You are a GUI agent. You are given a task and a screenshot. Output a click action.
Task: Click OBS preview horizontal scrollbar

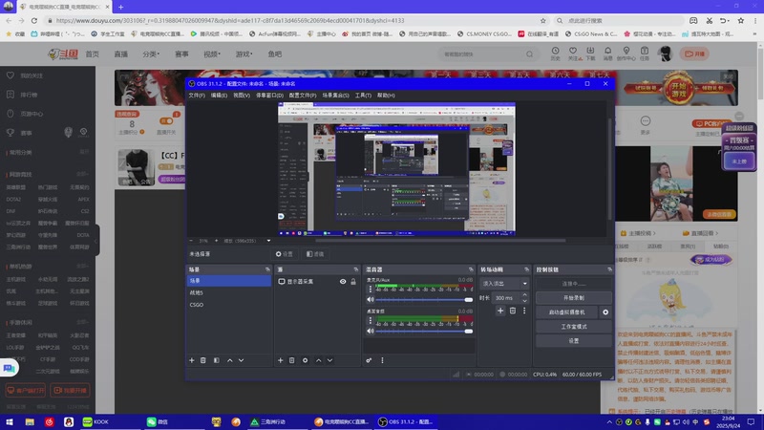441,241
